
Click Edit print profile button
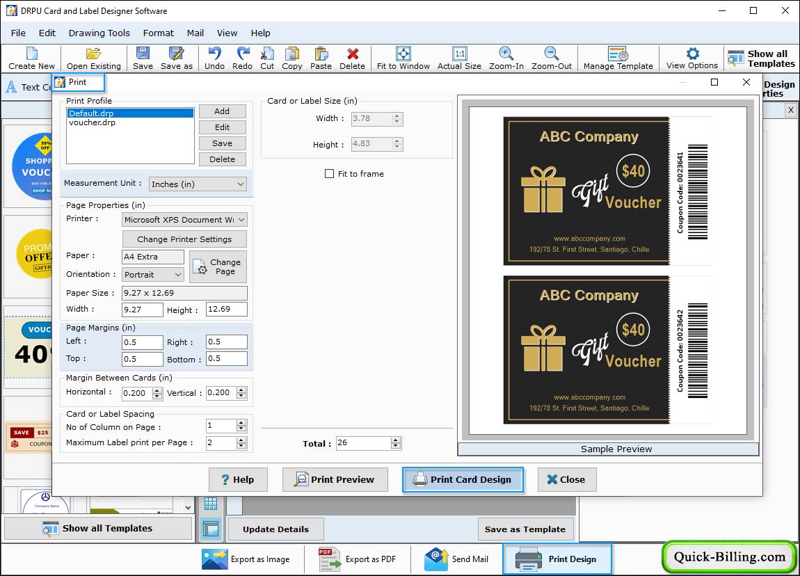tap(222, 127)
